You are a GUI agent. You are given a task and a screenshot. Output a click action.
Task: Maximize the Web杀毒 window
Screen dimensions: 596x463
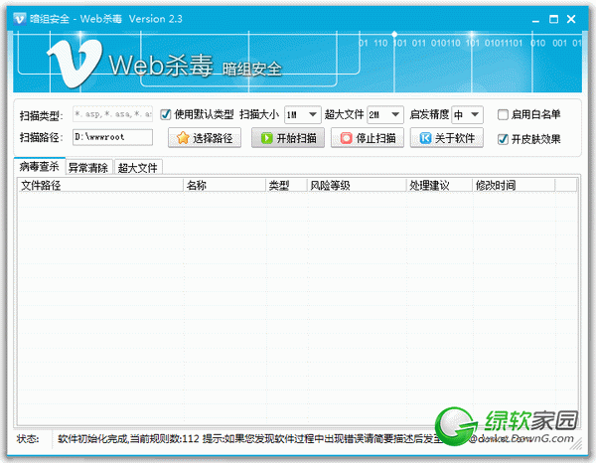coord(554,19)
